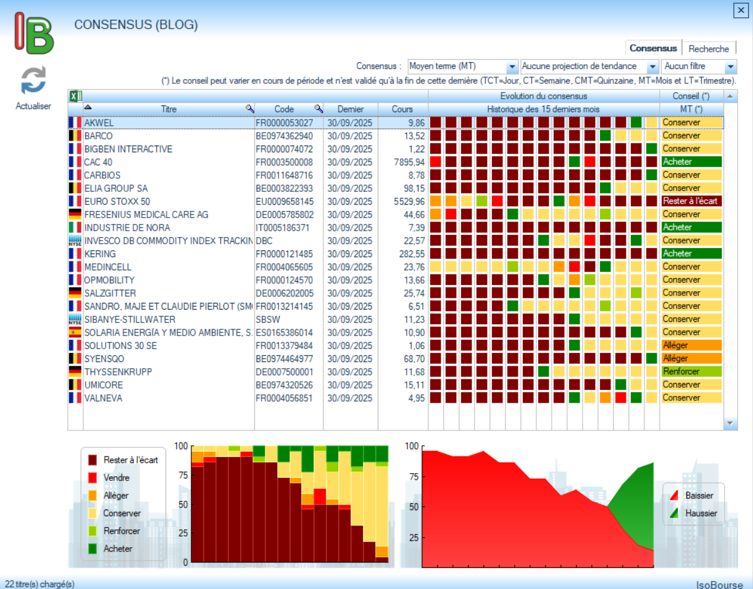Click the Renforcer light green legend swatch

(x=93, y=531)
